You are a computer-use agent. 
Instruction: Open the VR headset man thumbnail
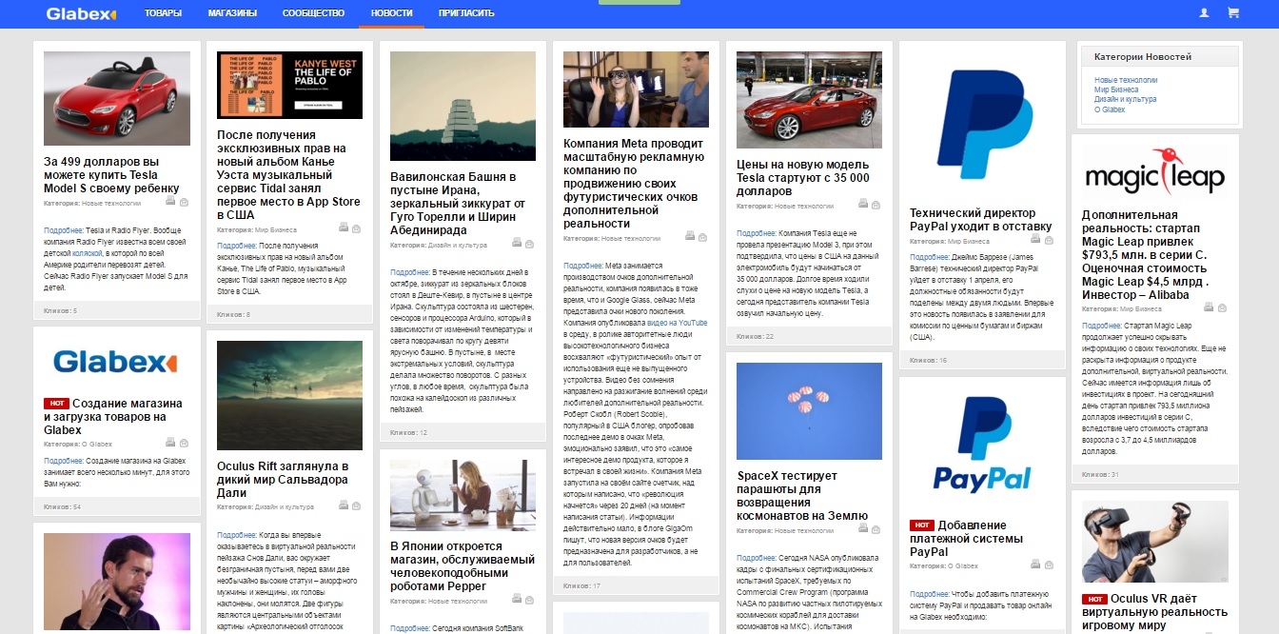(x=1154, y=542)
